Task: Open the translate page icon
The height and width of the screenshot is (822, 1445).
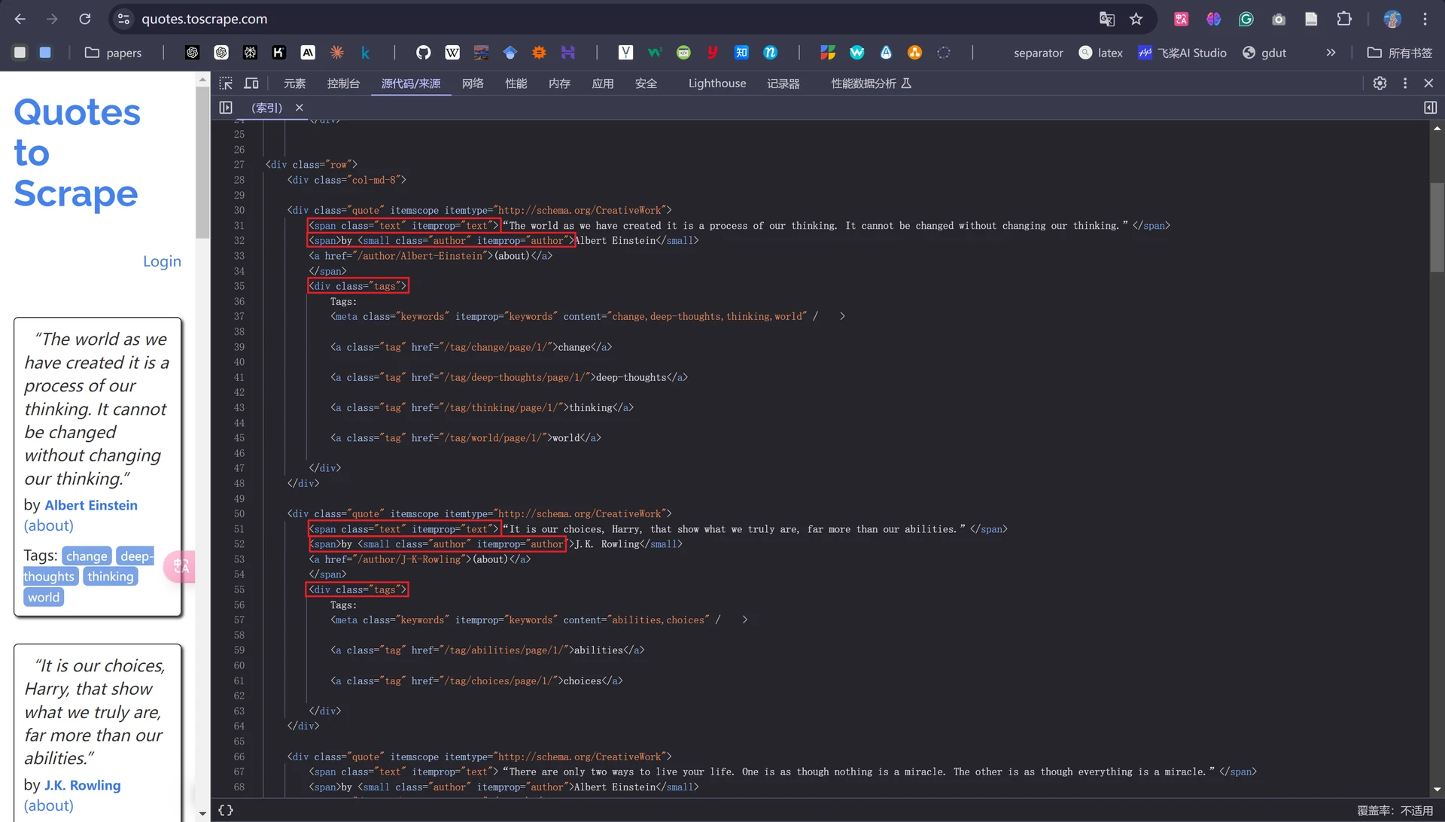Action: coord(1106,19)
